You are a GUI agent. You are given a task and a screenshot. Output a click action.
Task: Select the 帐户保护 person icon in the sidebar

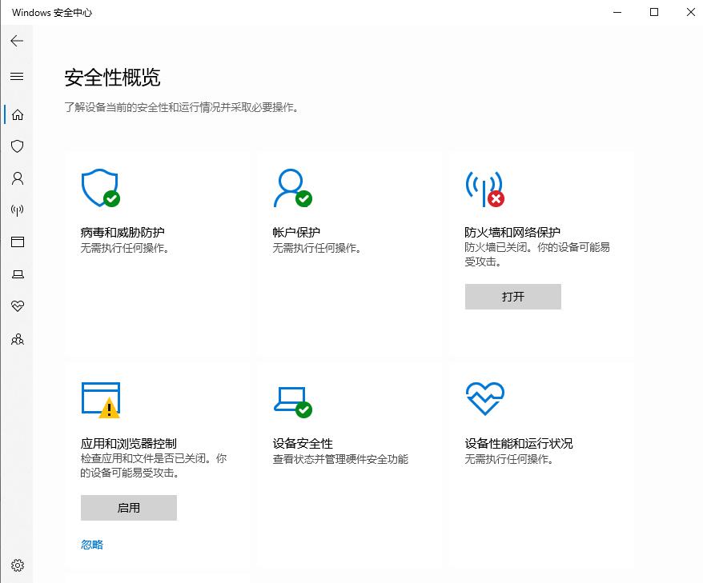point(17,178)
